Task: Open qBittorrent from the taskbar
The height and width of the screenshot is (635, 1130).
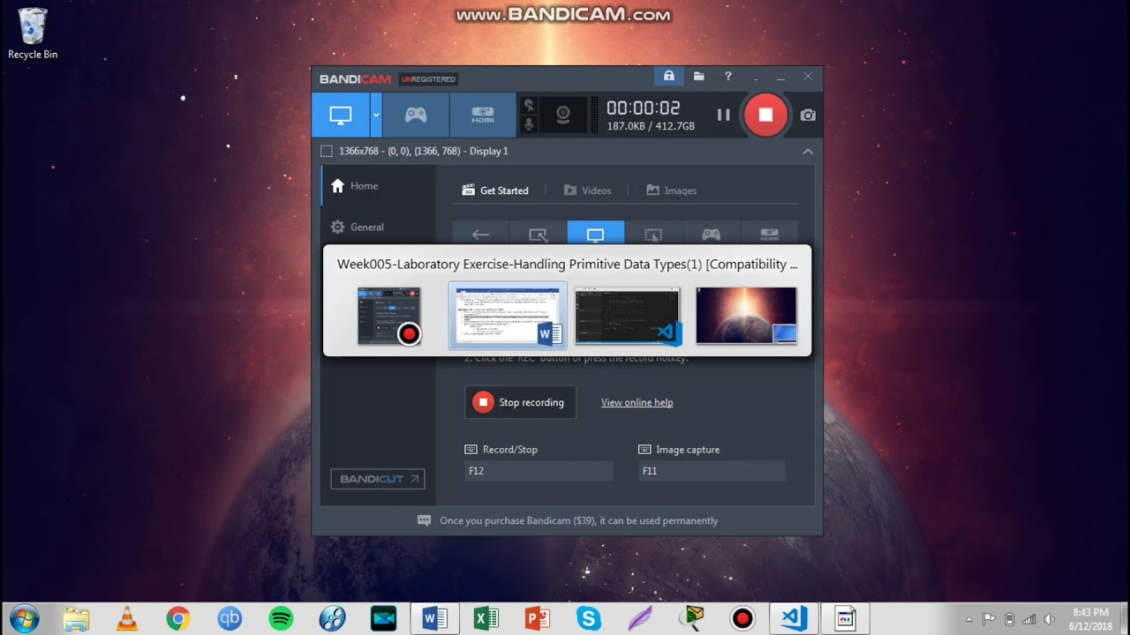Action: (230, 618)
